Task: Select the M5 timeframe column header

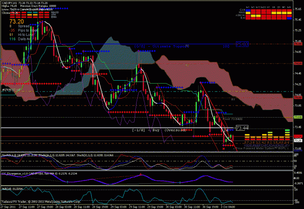Action: click(253, 7)
